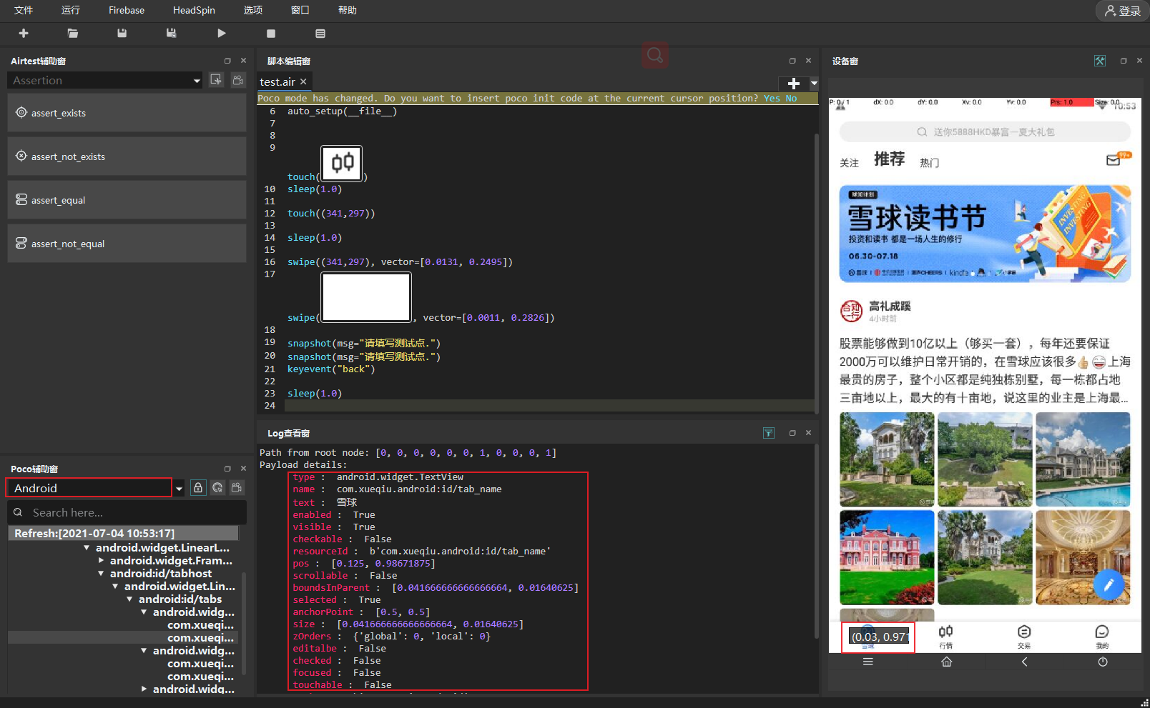1150x708 pixels.
Task: Stop the script with the stop button
Action: pyautogui.click(x=271, y=34)
